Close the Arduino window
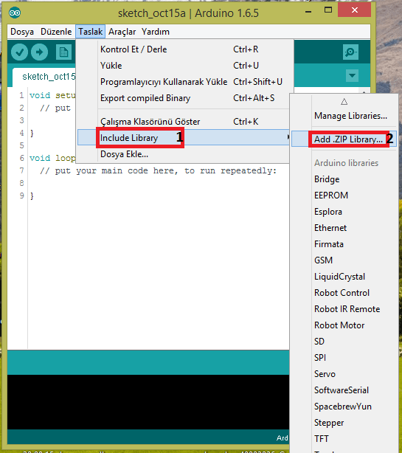 click(355, 10)
